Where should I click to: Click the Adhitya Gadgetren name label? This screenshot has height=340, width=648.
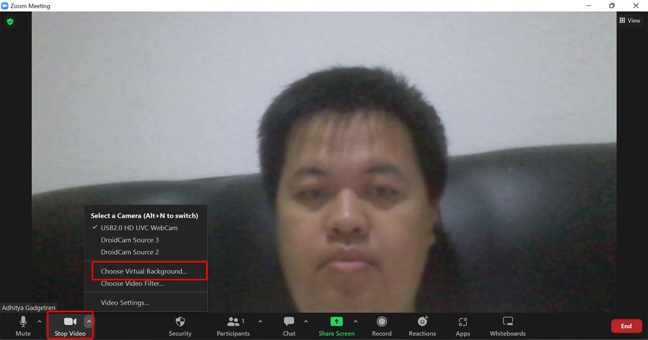29,308
